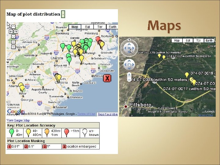Click the Charlotte city label on map
This screenshot has height=165, width=220.
click(x=57, y=58)
